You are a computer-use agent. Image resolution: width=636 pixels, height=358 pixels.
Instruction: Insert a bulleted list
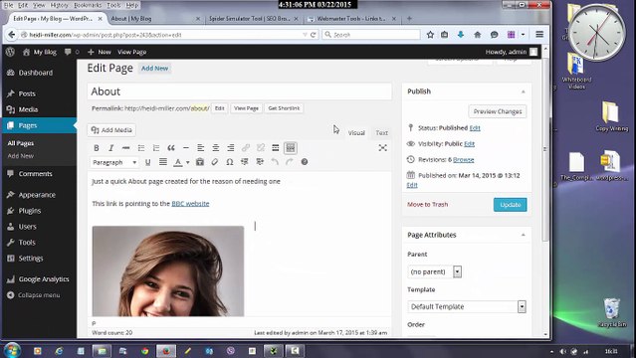(141, 148)
